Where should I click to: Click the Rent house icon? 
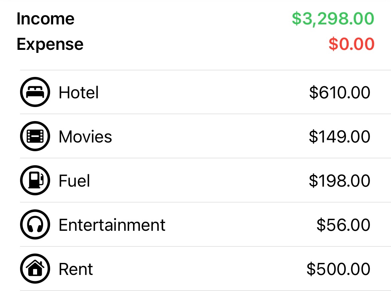pos(35,269)
